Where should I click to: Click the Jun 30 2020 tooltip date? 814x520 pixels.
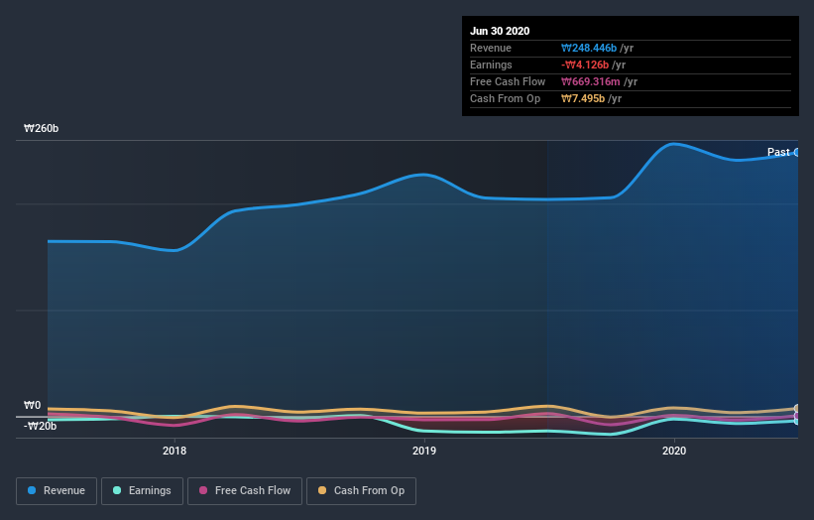click(x=500, y=31)
